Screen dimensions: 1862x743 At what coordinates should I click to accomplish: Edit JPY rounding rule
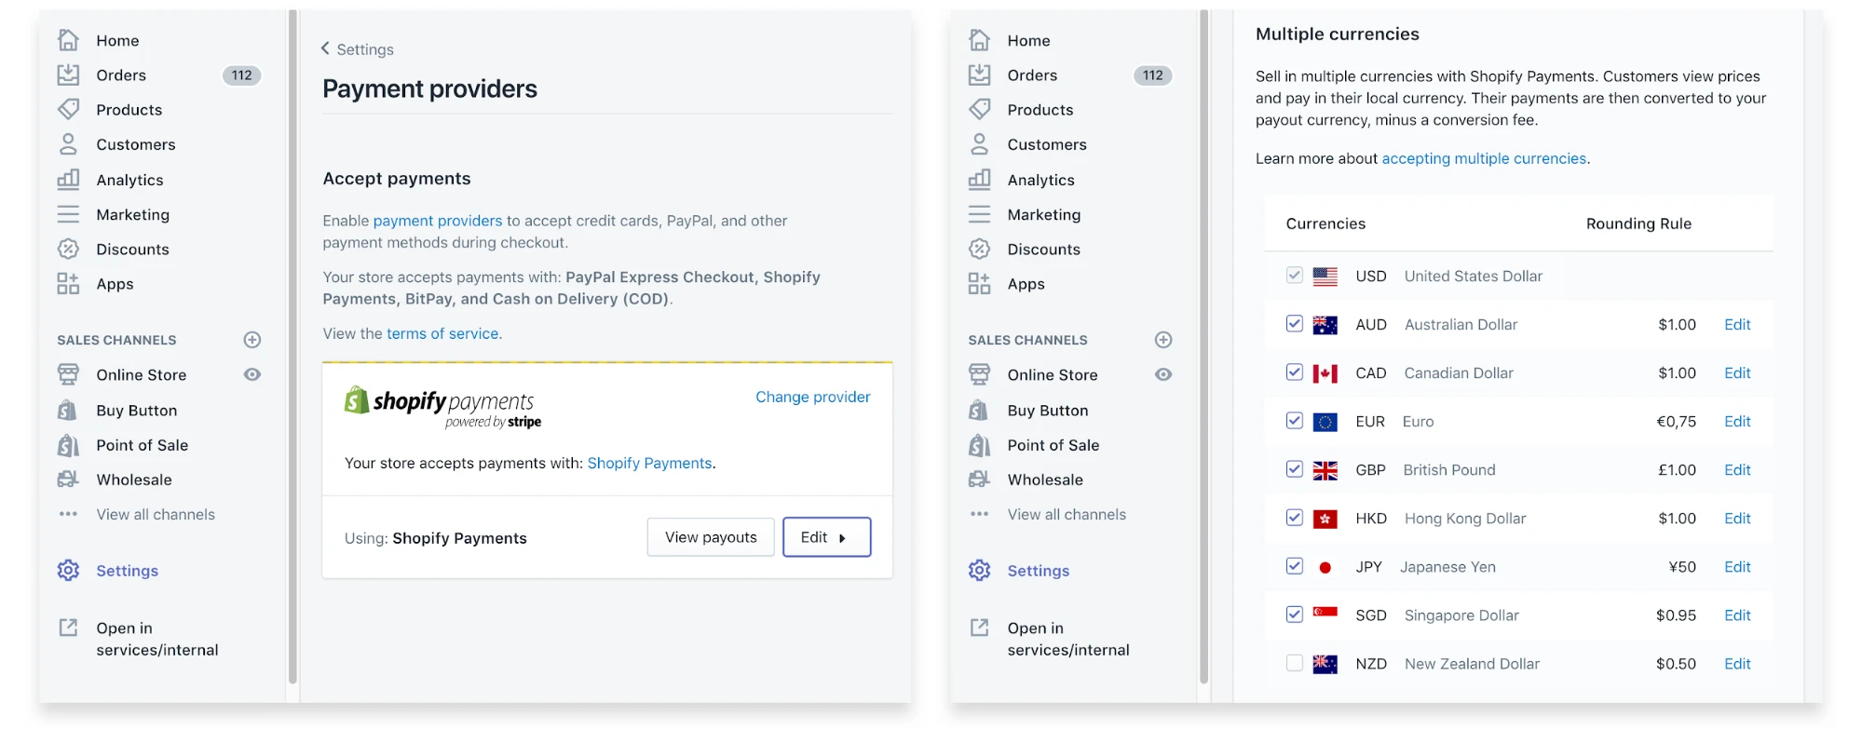coord(1737,566)
